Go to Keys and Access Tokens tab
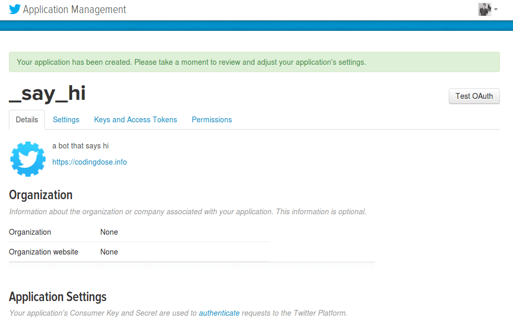Image resolution: width=513 pixels, height=323 pixels. click(135, 120)
